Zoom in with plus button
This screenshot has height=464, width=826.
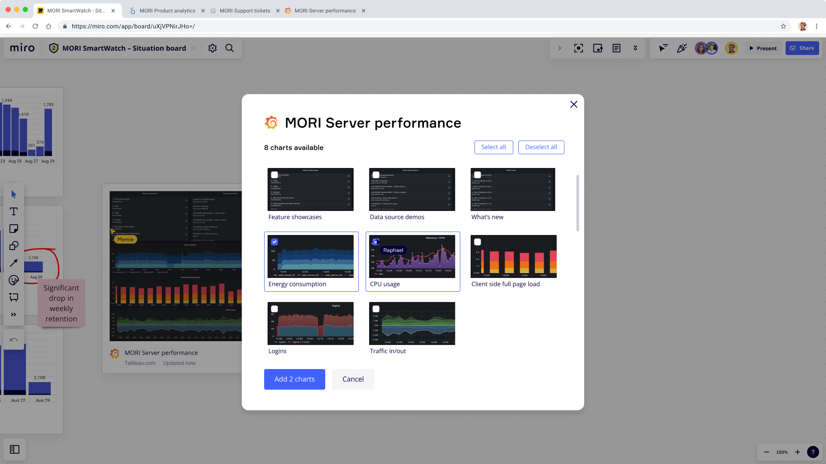click(x=798, y=452)
